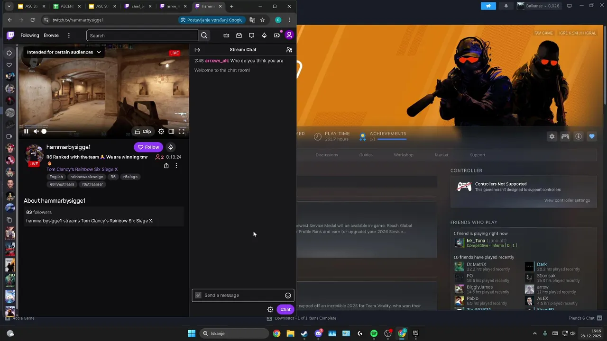Open Steam Discussions tab
The image size is (607, 341).
pos(327,155)
